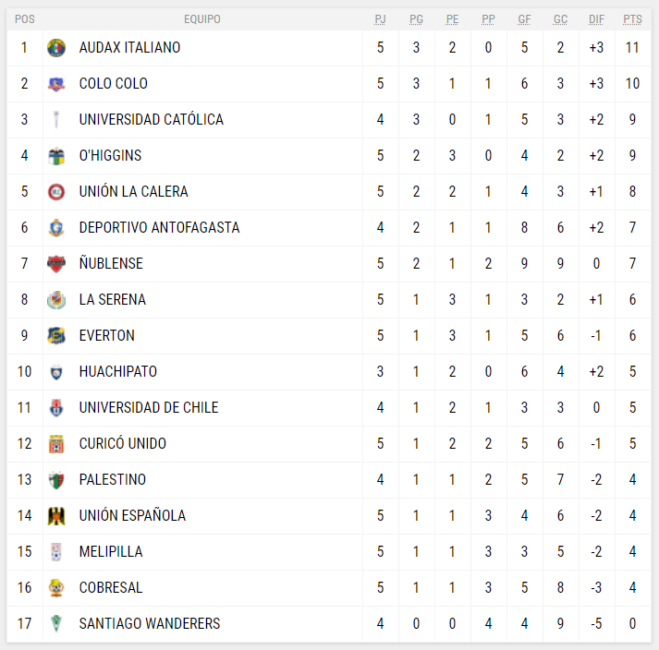
Task: Click the O'Higgins club crest
Action: coord(56,155)
